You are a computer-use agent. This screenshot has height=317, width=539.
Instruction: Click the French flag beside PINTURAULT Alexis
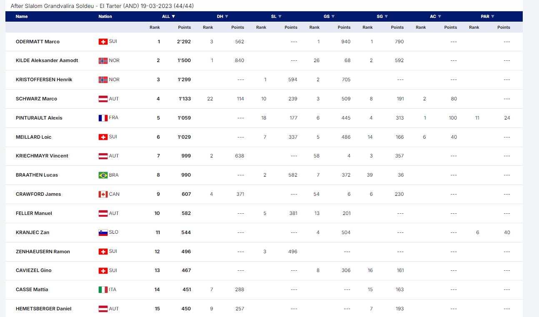(103, 118)
